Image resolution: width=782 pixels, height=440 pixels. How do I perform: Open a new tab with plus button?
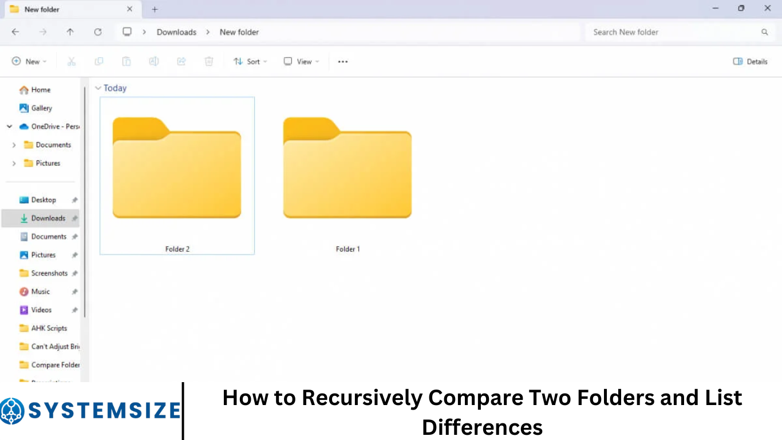[x=155, y=9]
